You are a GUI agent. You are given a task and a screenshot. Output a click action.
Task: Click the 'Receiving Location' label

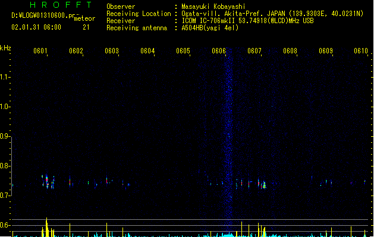139,14
